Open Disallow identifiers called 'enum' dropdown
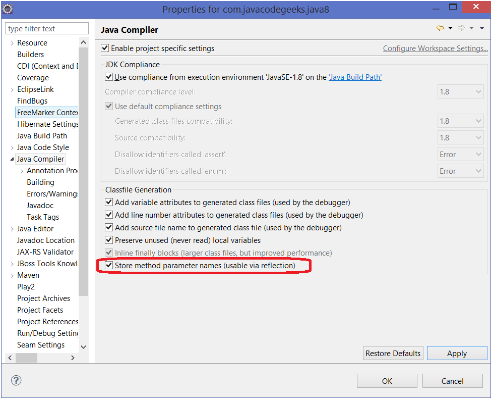Screen dimensions: 492x399 coord(460,171)
